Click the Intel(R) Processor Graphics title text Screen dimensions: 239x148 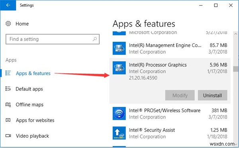point(158,65)
